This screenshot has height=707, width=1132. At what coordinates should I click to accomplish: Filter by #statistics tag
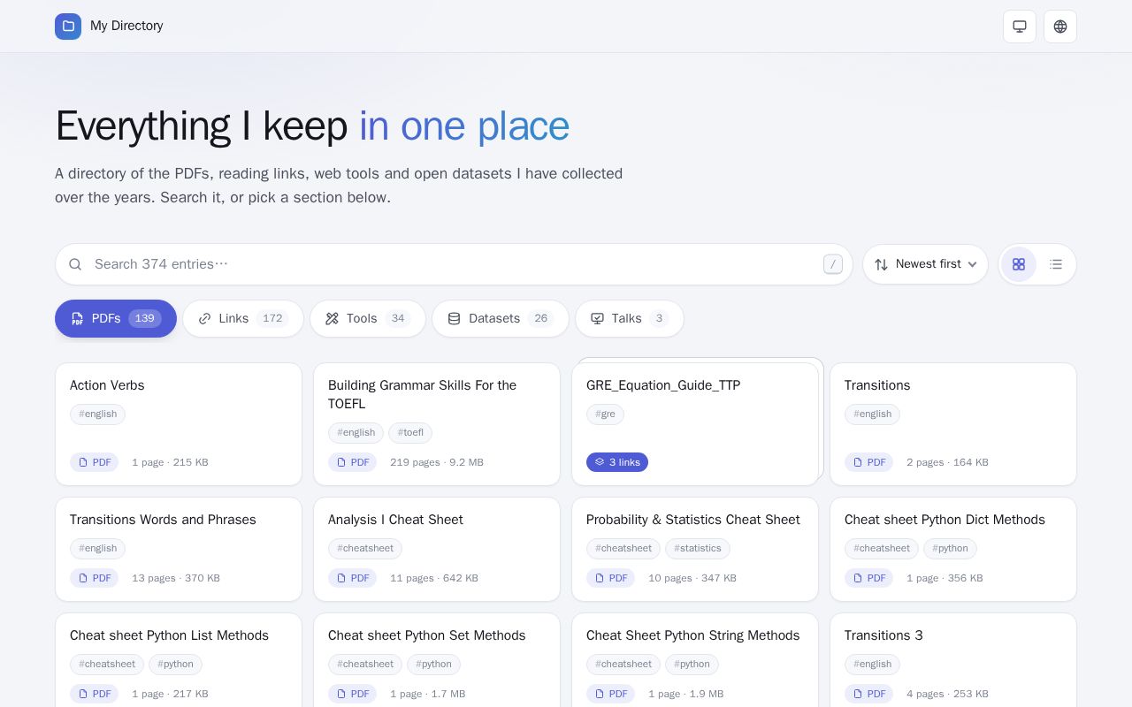click(x=698, y=548)
